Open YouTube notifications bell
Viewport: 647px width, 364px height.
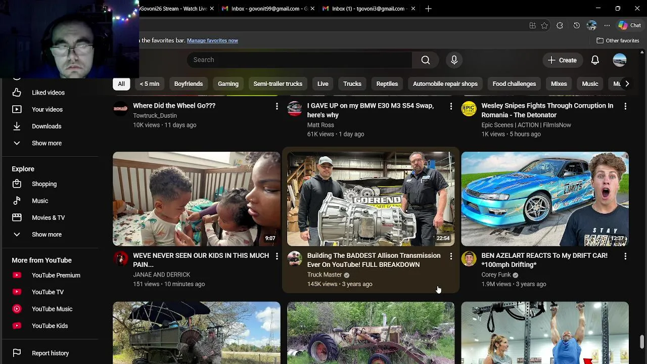point(595,60)
